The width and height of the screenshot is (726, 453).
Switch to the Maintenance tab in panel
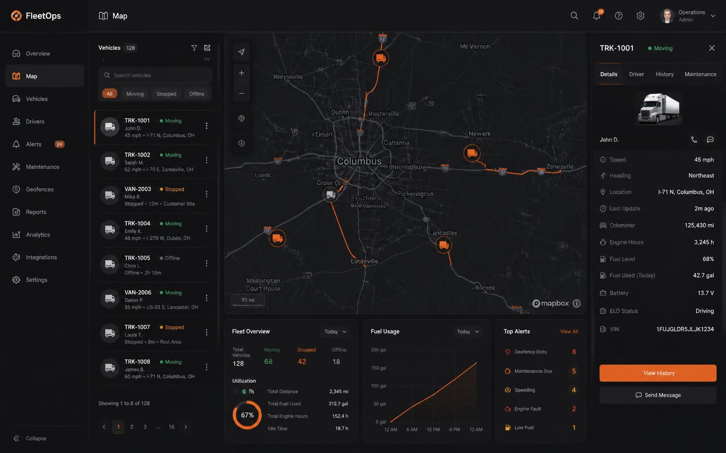[700, 74]
